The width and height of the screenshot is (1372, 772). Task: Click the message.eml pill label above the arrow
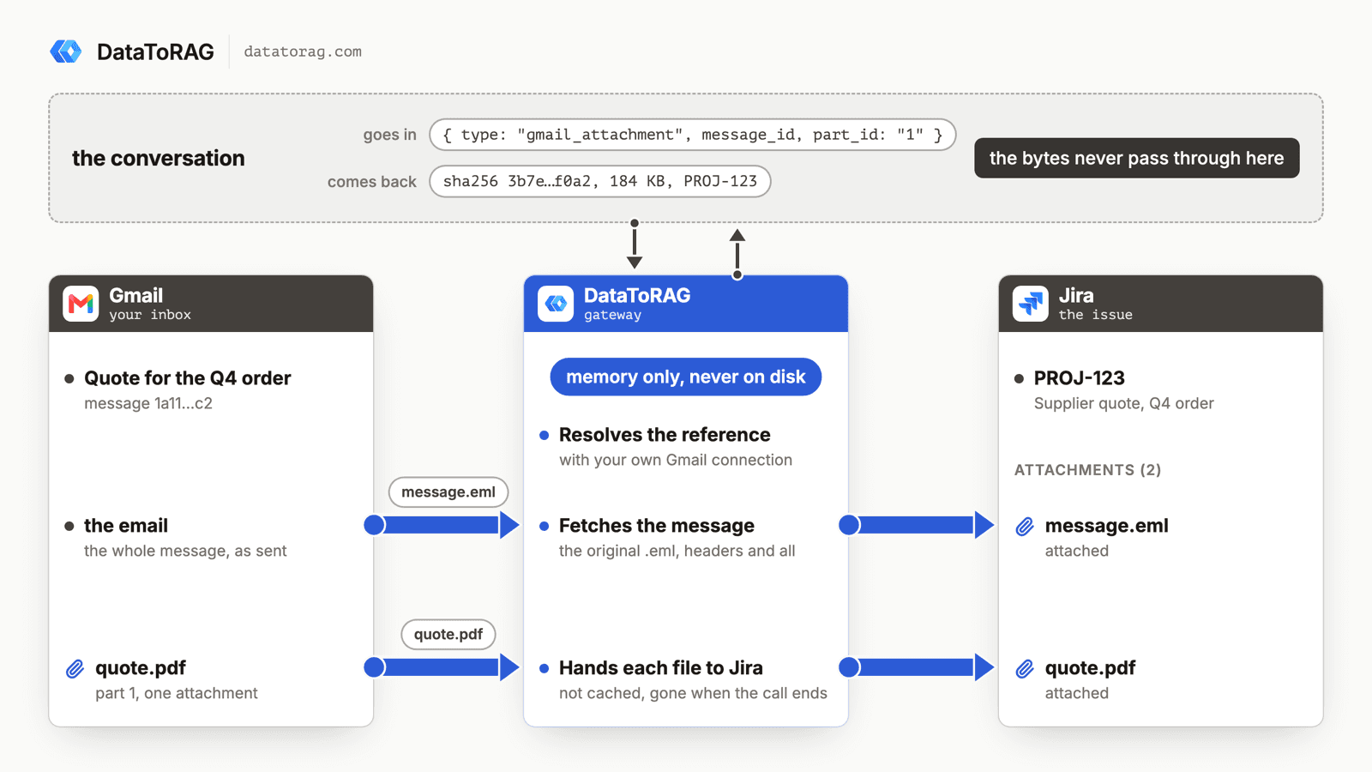448,492
